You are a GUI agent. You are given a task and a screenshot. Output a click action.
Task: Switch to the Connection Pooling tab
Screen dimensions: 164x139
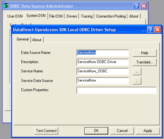[x=111, y=16]
